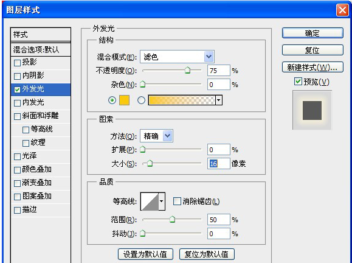Screen dimensions: 352x263
Task: Click the style preview thumbnail square
Action: point(312,110)
